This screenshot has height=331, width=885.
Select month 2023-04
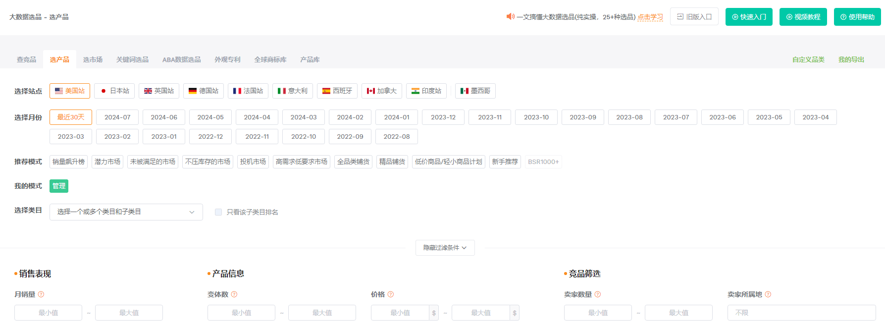point(816,117)
